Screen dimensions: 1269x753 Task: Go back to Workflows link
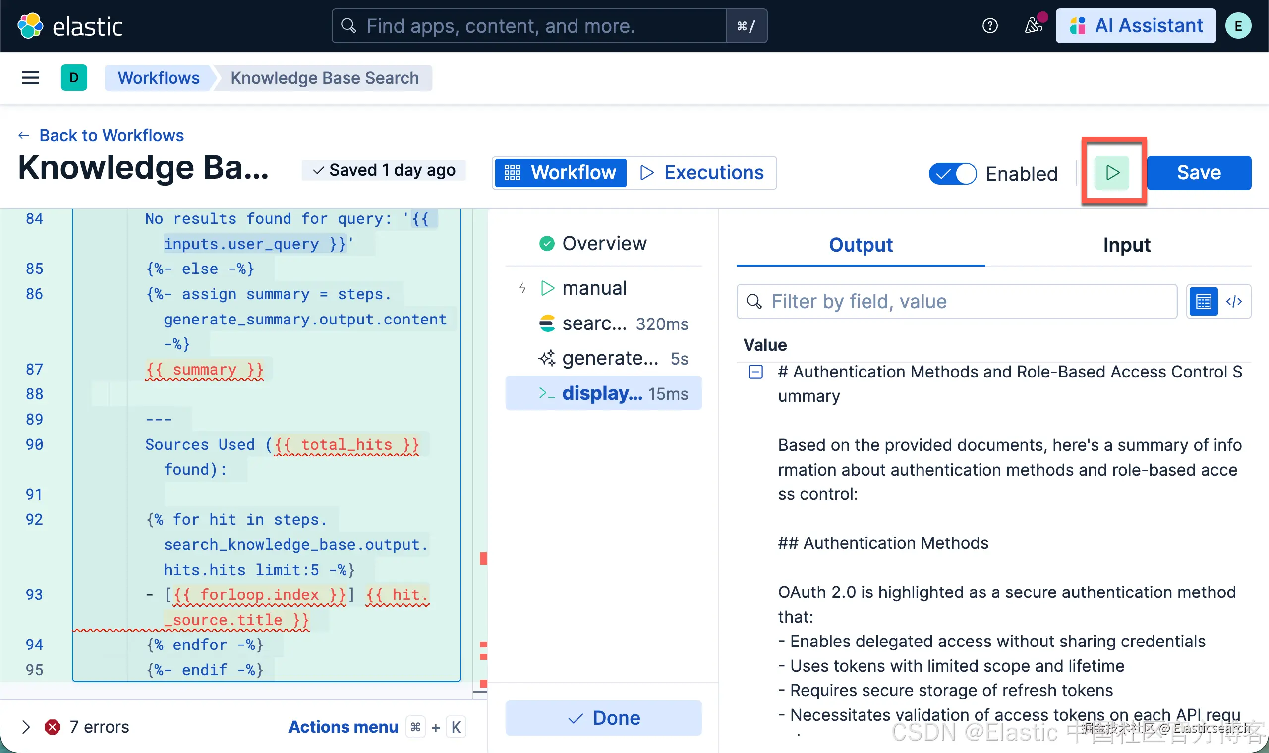click(111, 135)
